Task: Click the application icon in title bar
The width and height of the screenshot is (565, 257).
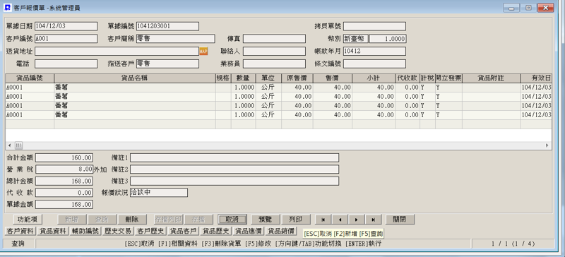Action: pyautogui.click(x=7, y=8)
